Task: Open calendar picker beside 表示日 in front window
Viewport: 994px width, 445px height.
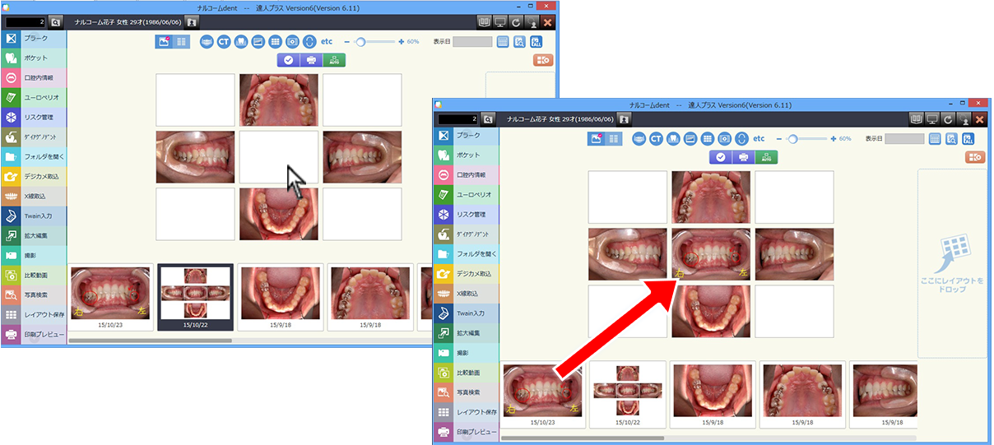Action: tap(935, 138)
